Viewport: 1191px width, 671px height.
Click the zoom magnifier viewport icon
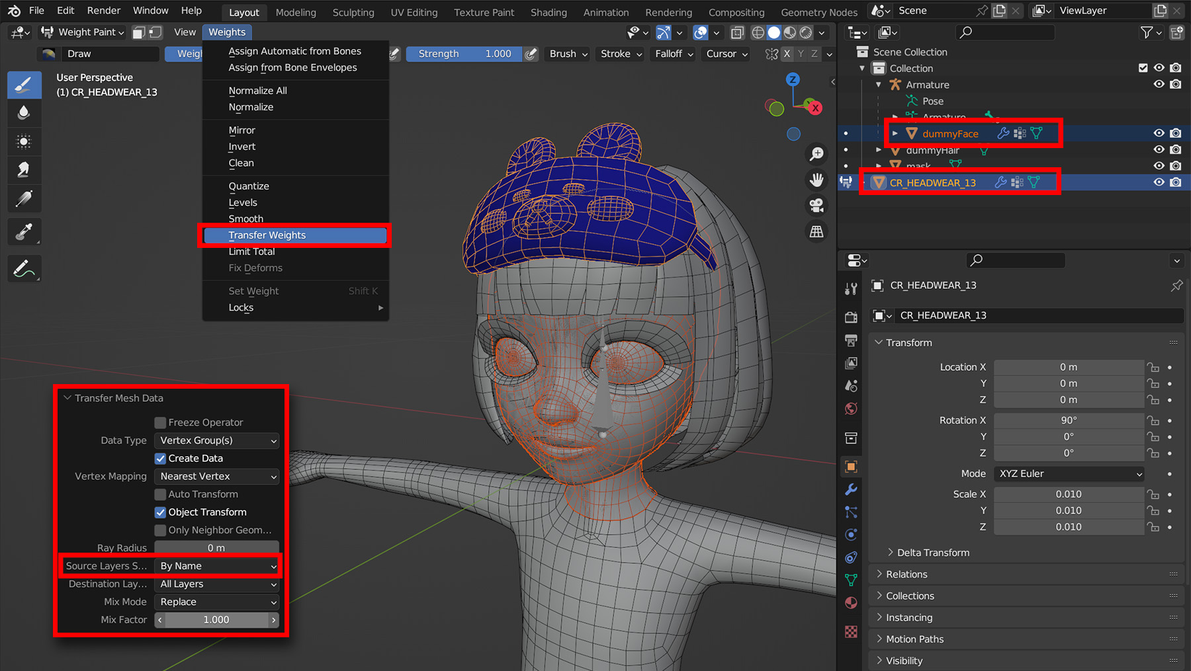pyautogui.click(x=816, y=154)
